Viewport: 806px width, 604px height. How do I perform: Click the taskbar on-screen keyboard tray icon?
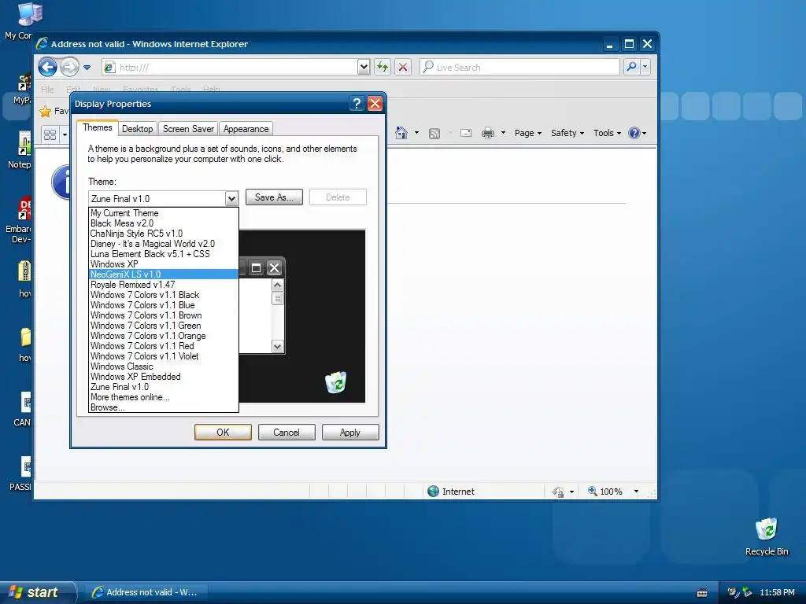(701, 593)
